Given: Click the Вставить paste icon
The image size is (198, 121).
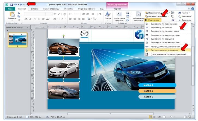Looking at the screenshot, I should pos(12,14).
